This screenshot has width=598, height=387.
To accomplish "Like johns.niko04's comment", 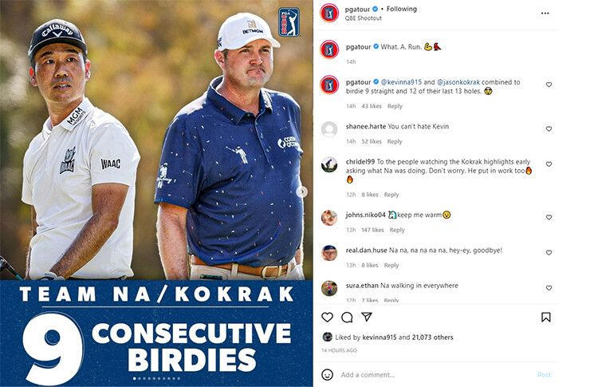I will [x=549, y=218].
